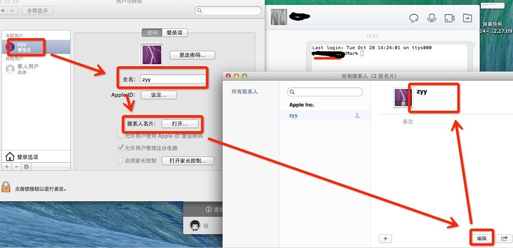Click the padlock to allow changes
513x248 pixels.
pos(6,187)
